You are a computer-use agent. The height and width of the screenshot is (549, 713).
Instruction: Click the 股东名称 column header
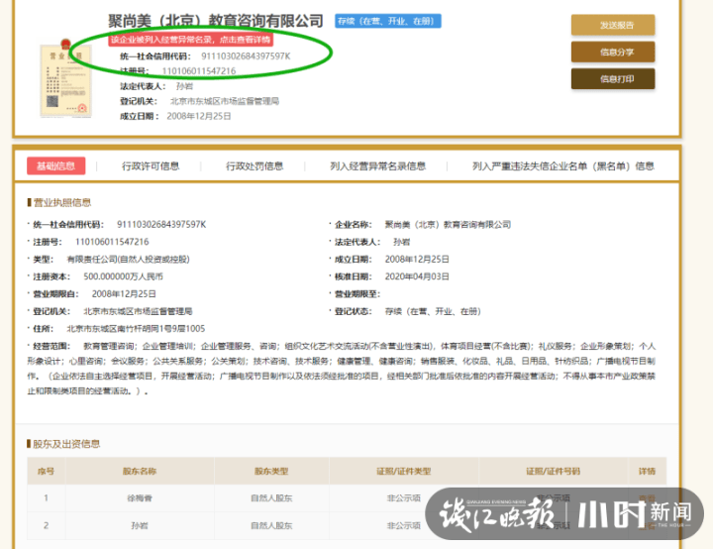140,471
